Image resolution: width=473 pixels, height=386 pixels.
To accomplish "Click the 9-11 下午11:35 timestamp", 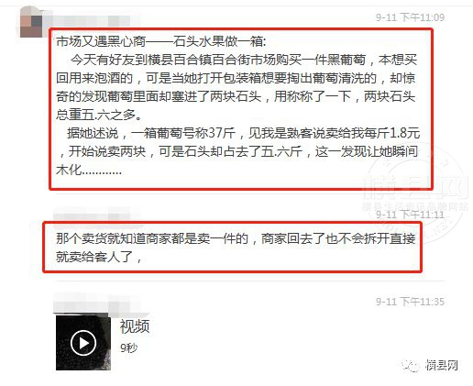I will pos(410,302).
